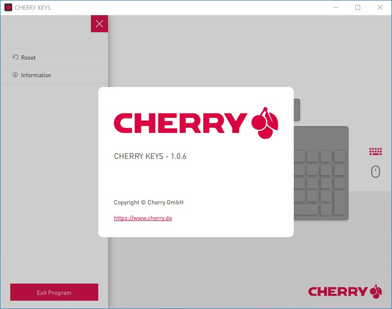Viewport: 392px width, 309px height.
Task: Open the Reset menu entry
Action: pyautogui.click(x=54, y=57)
